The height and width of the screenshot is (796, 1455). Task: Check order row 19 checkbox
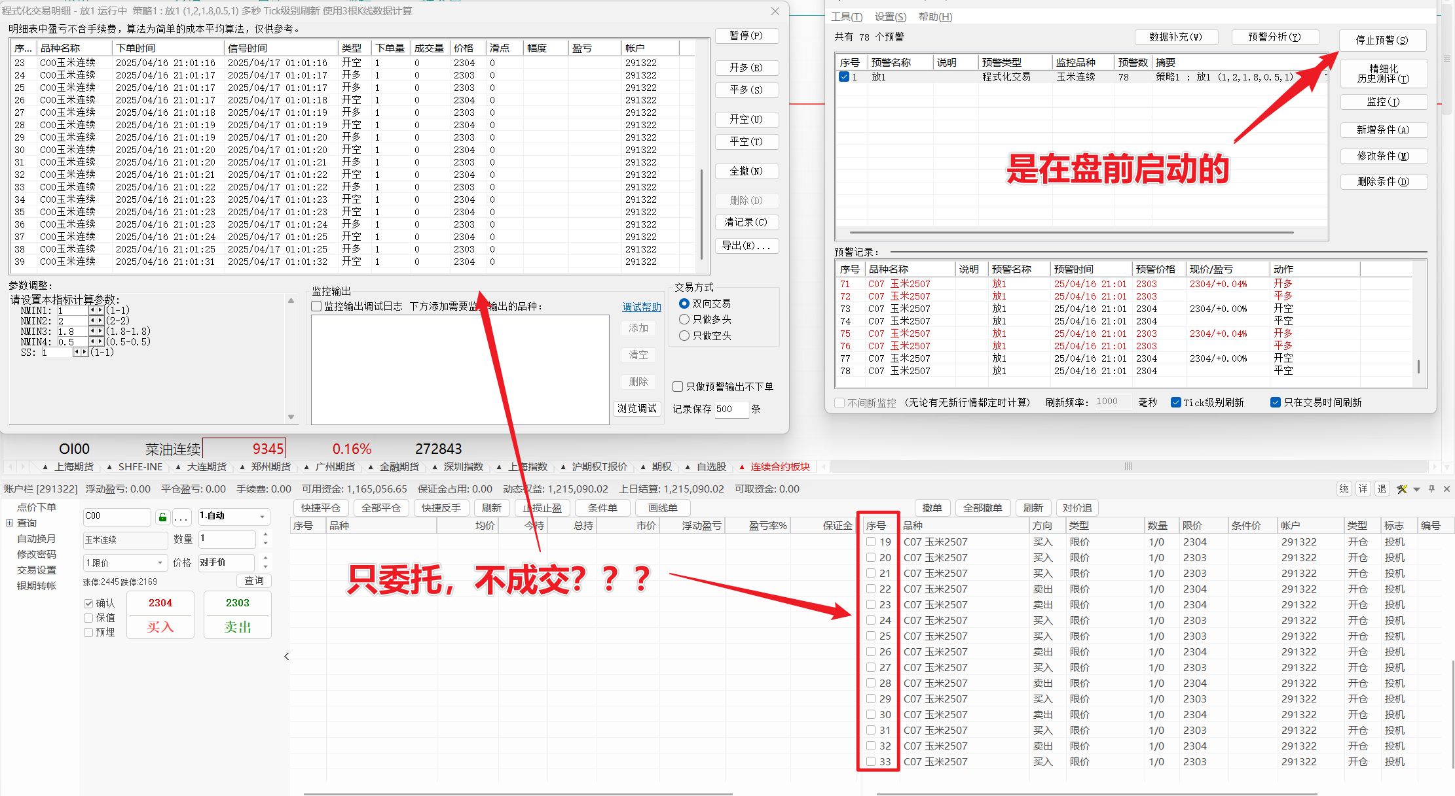pyautogui.click(x=871, y=542)
